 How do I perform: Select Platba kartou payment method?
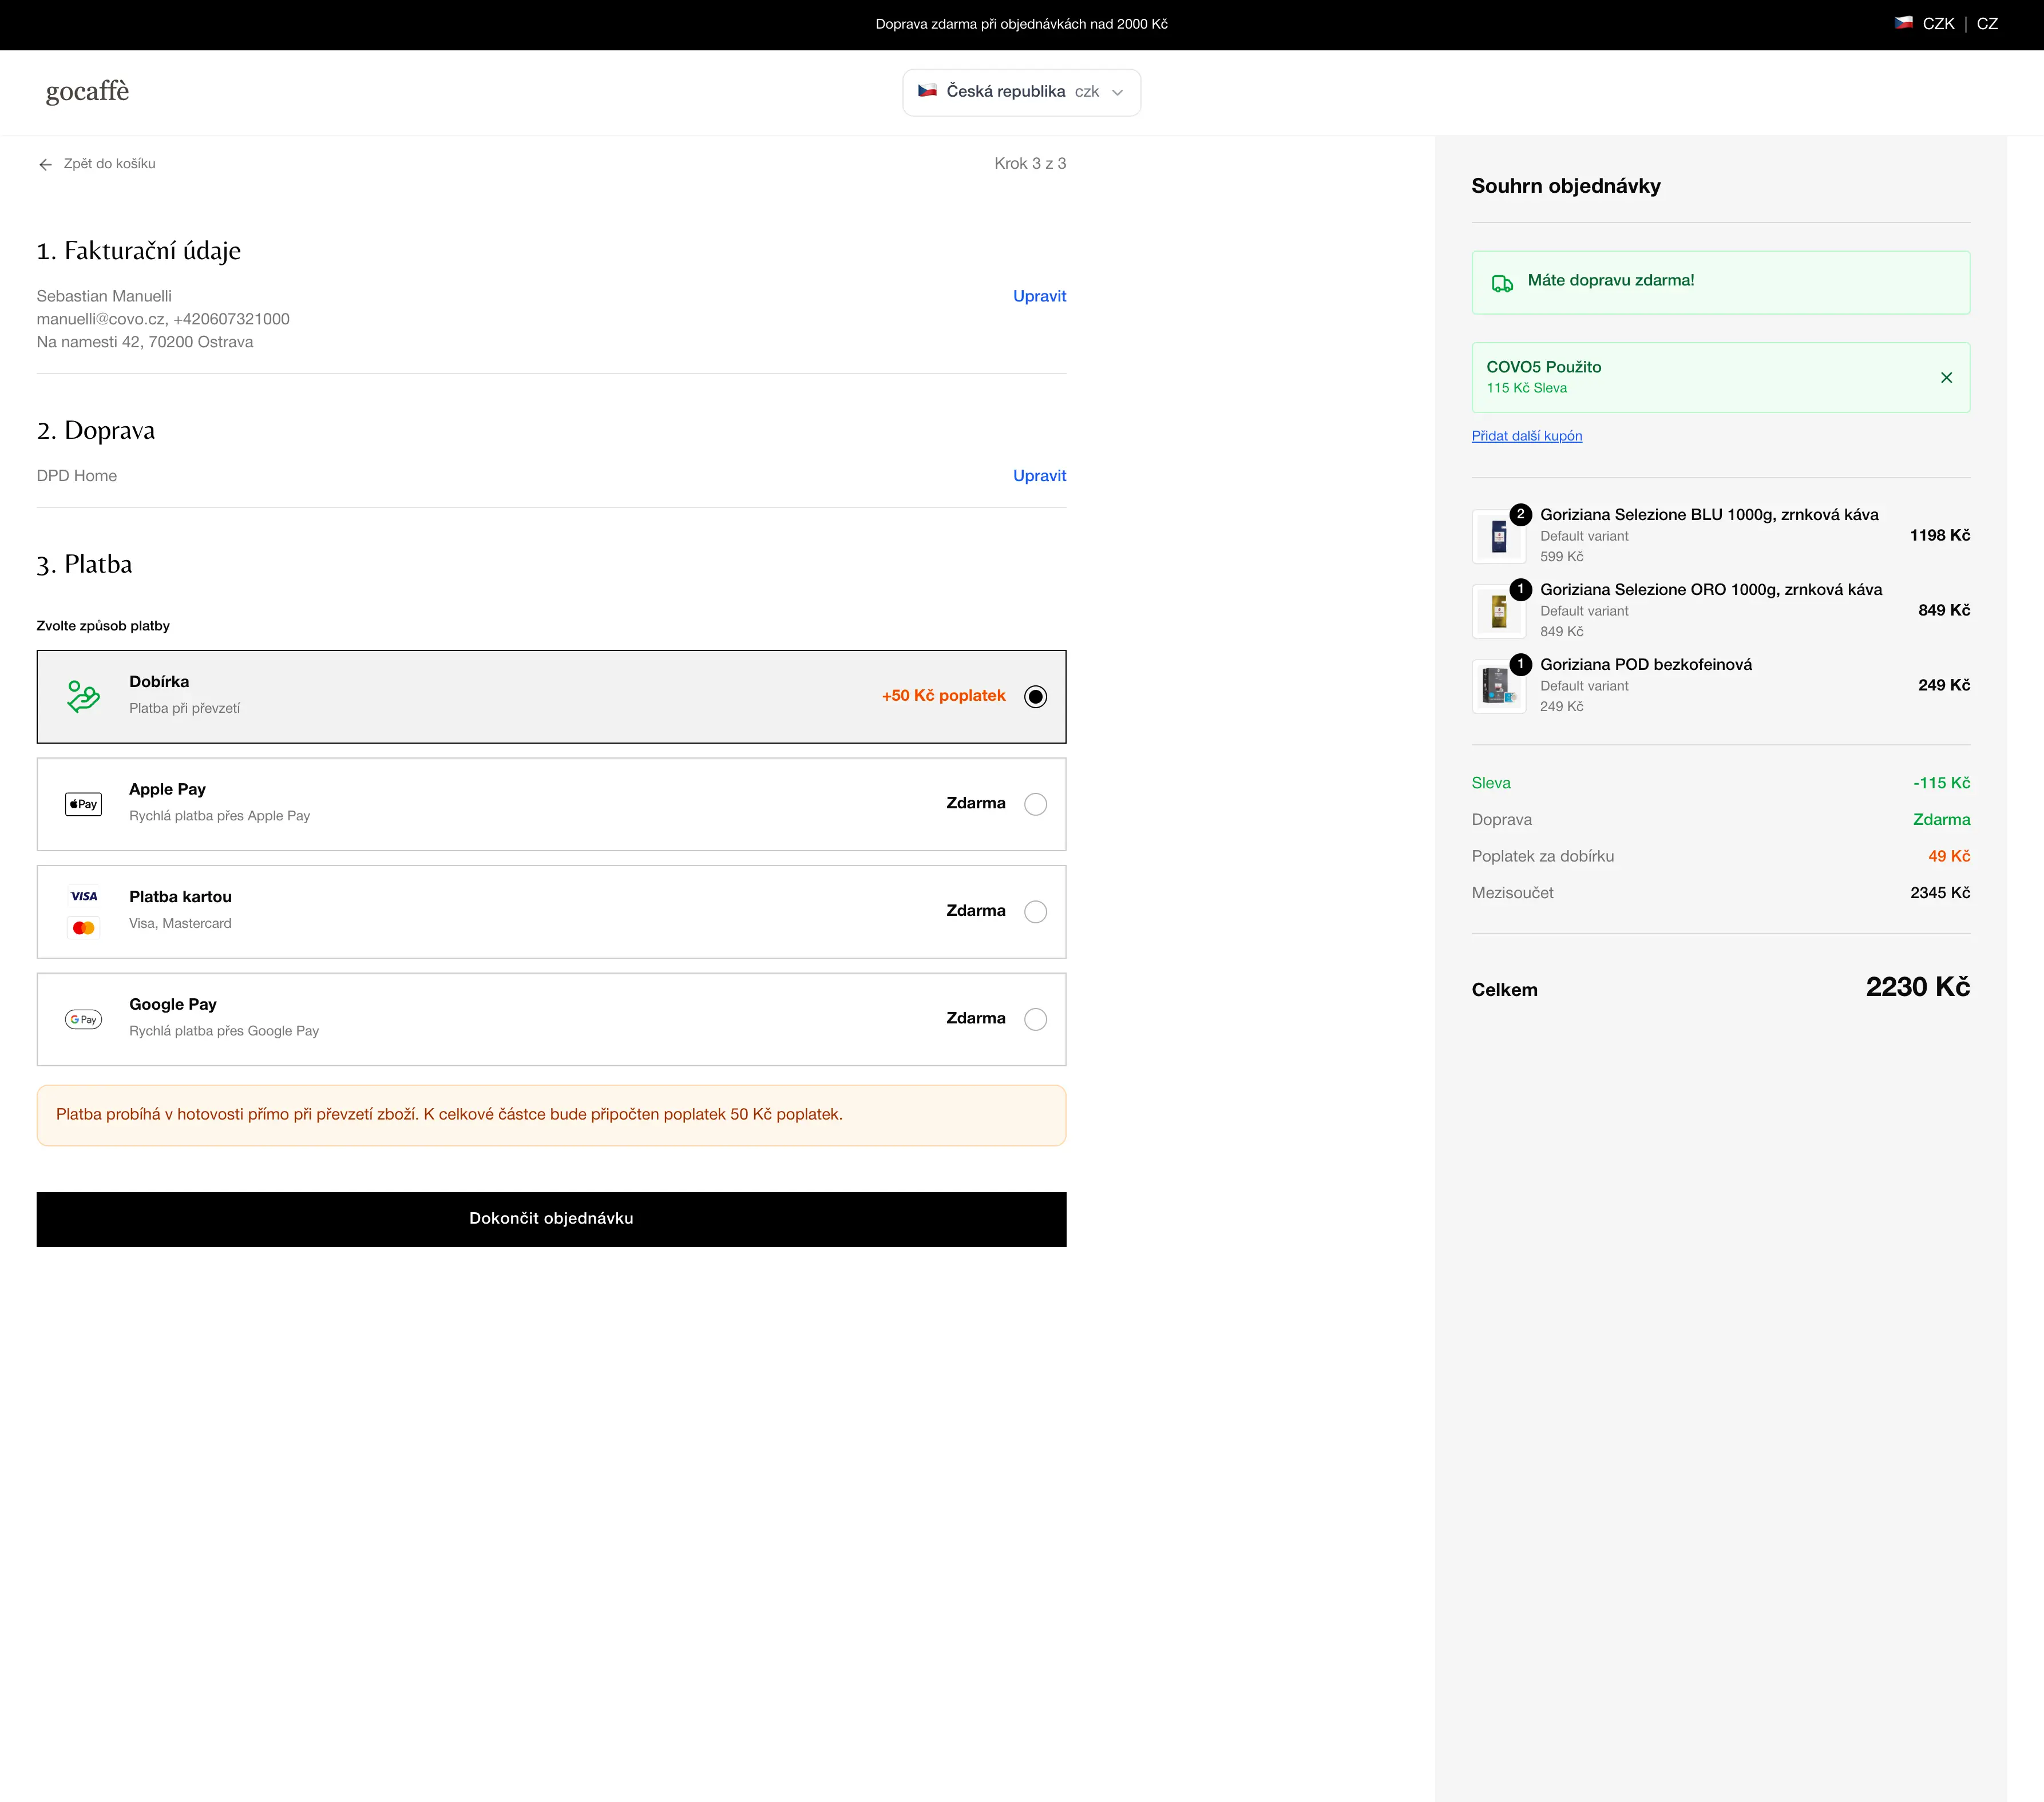point(1037,911)
